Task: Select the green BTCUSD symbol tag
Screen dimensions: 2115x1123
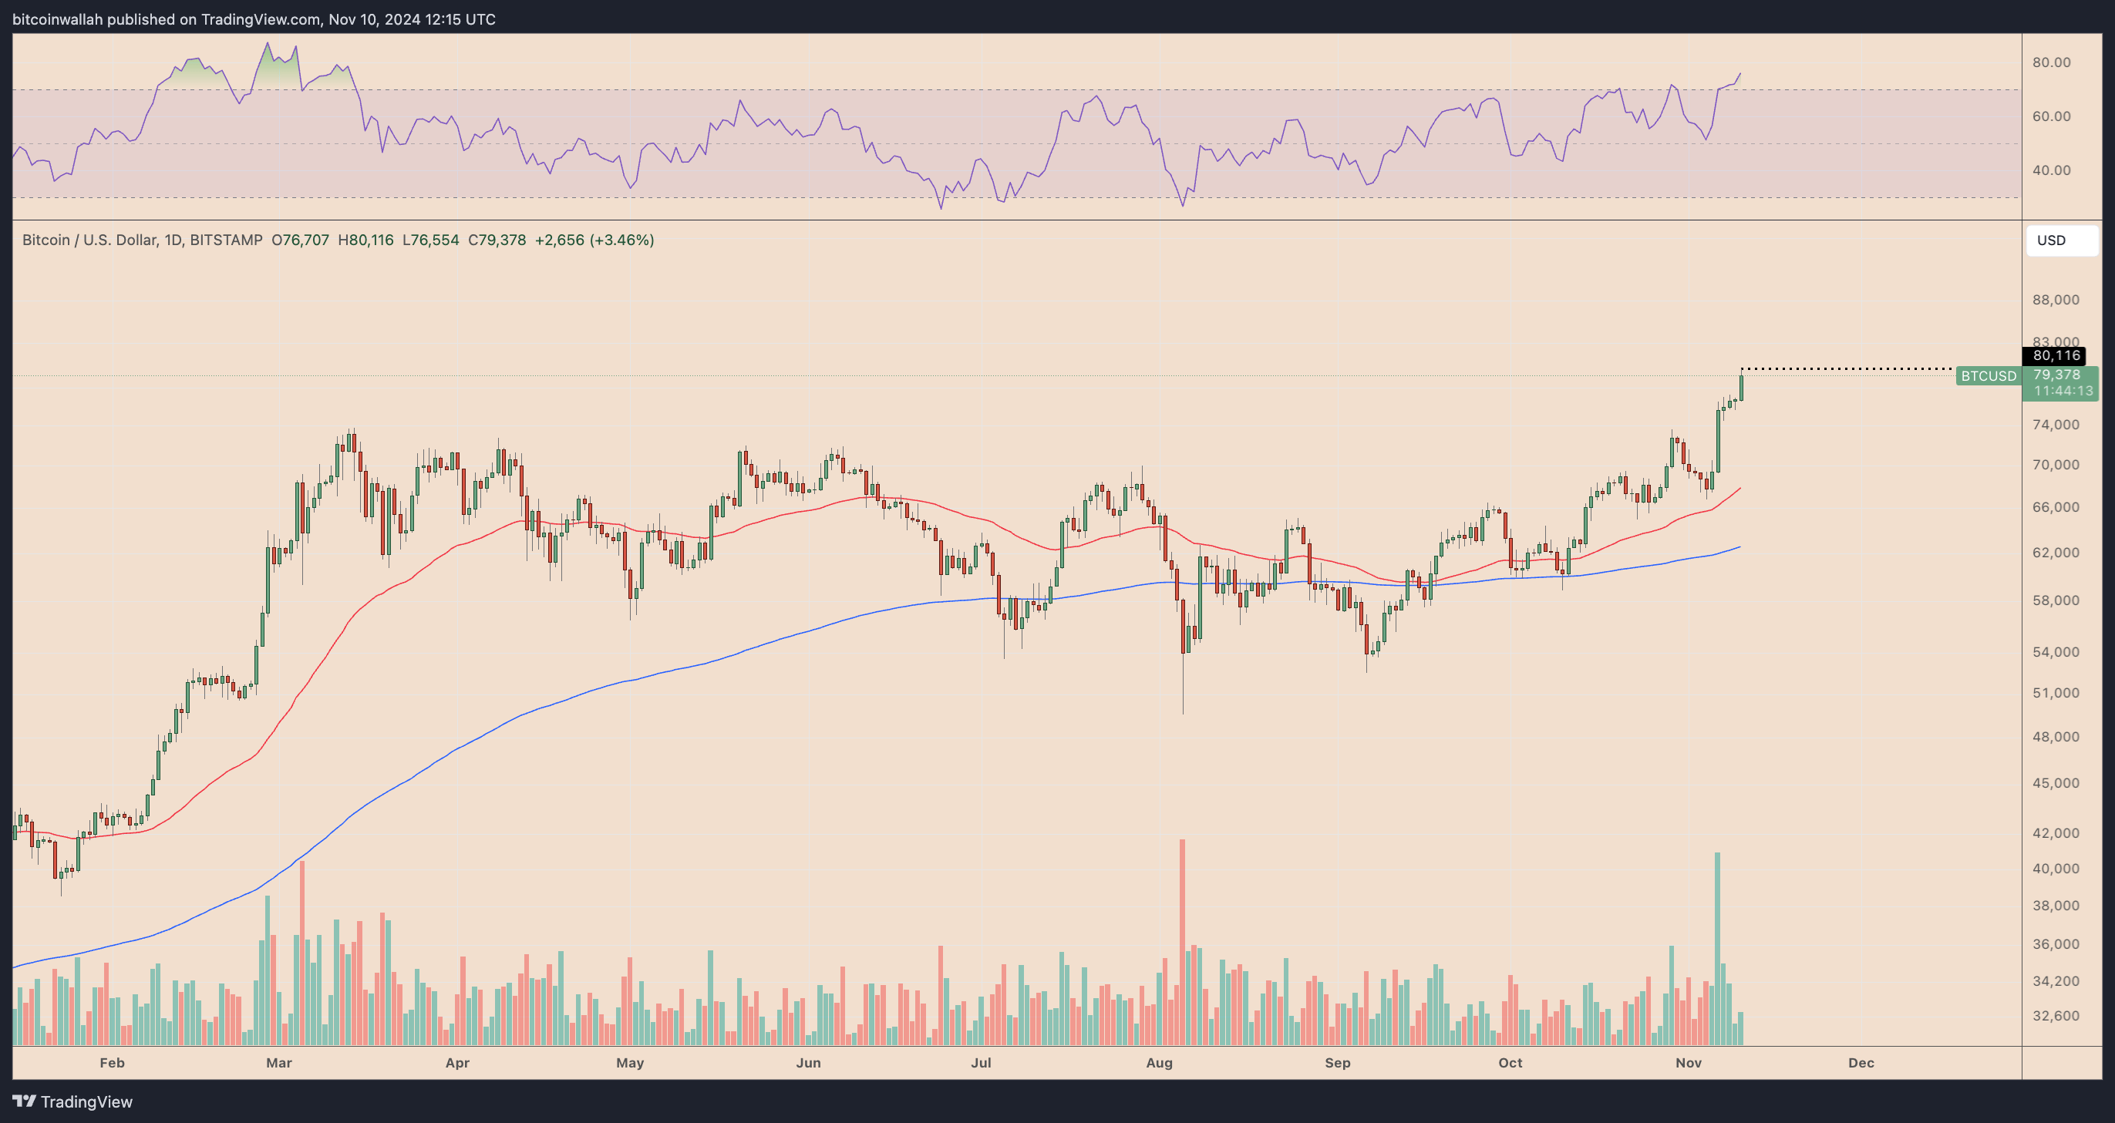Action: (1988, 376)
